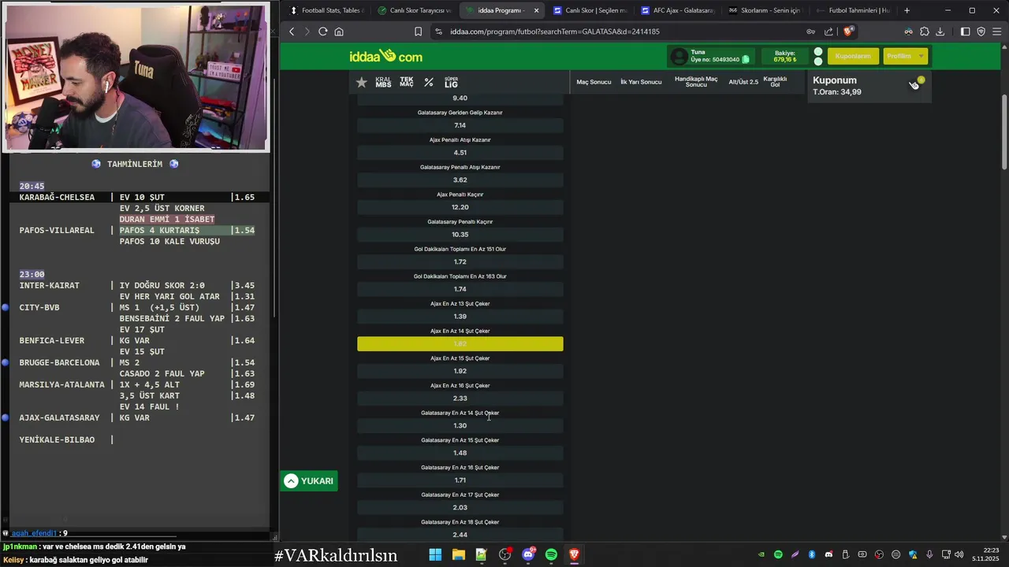
Task: Open Discord from the taskbar
Action: tap(528, 554)
